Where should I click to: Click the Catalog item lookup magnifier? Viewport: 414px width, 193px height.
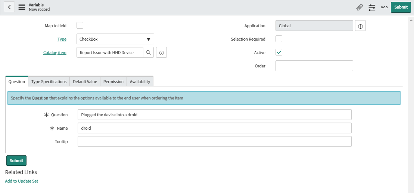[x=148, y=53]
